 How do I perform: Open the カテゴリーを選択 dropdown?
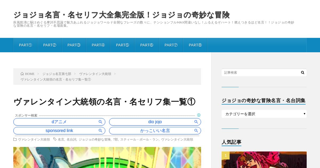click(x=264, y=114)
